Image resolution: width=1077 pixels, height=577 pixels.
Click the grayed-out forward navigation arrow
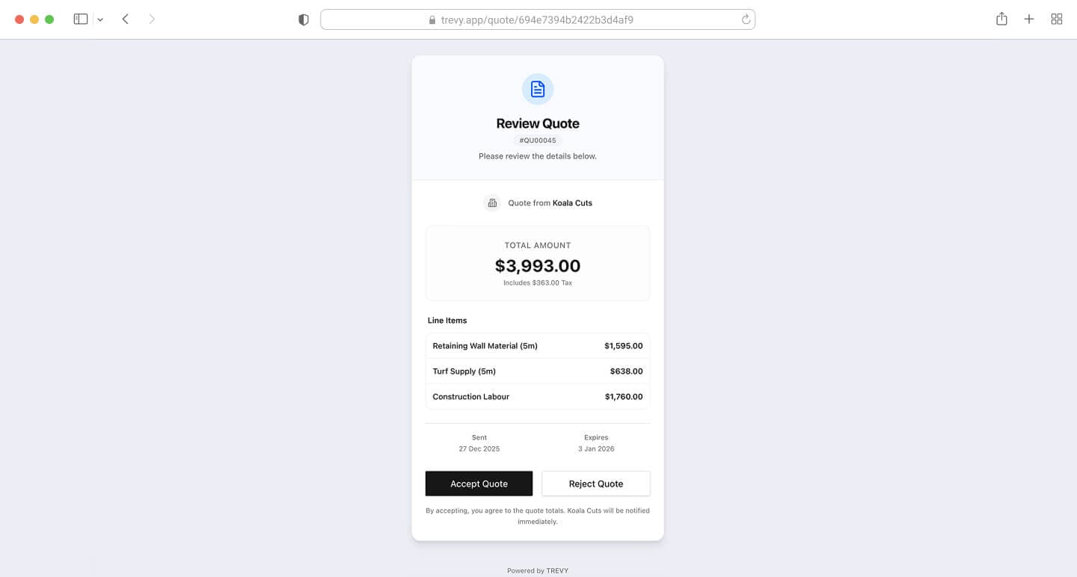[x=152, y=19]
